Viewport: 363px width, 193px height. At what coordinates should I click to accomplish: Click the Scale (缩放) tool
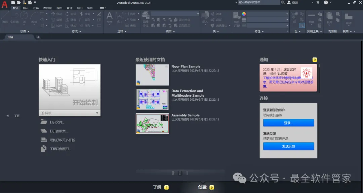71,26
